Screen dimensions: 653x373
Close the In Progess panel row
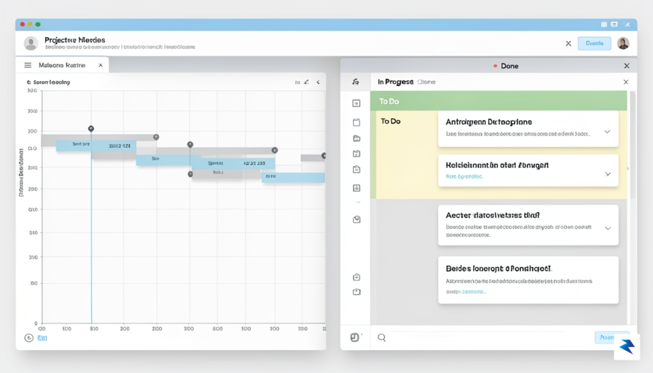[626, 82]
